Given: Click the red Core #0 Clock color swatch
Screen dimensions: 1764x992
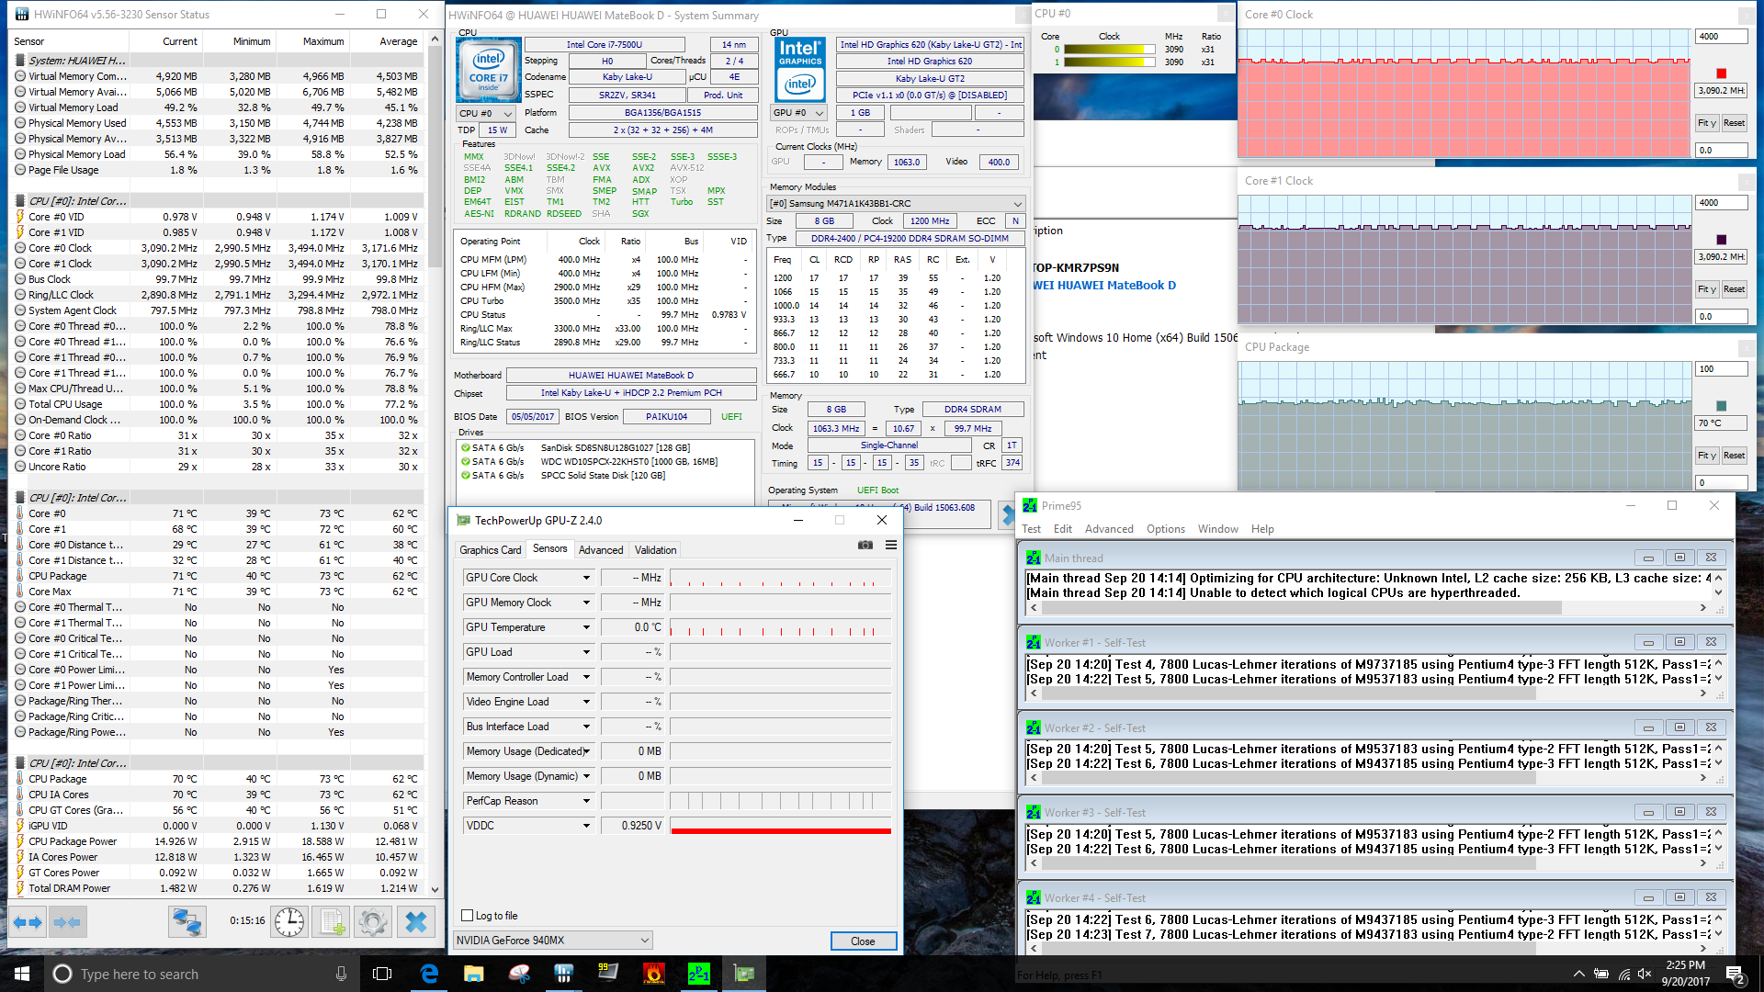Looking at the screenshot, I should pyautogui.click(x=1721, y=73).
